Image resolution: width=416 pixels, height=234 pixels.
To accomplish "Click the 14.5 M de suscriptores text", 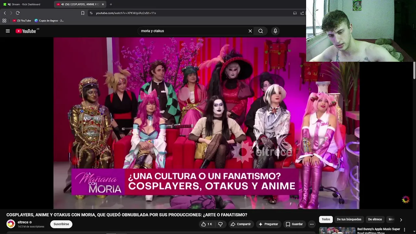I will click(x=31, y=227).
